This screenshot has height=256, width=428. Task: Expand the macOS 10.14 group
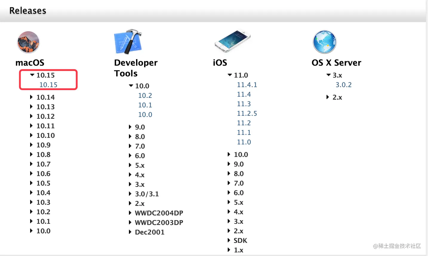pos(31,97)
